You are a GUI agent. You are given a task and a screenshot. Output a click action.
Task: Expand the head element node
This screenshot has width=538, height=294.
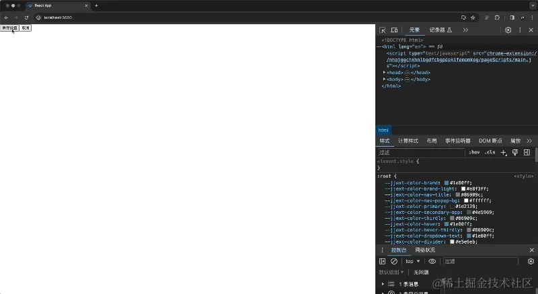click(384, 73)
